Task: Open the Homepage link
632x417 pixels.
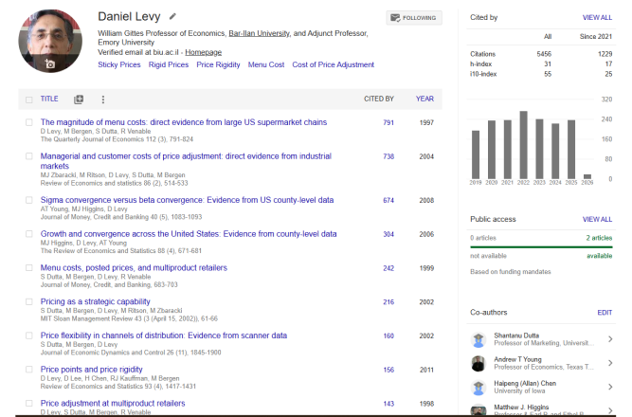Action: (x=204, y=52)
